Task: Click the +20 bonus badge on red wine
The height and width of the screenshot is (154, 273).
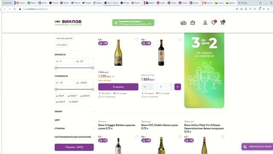Action: click(x=146, y=43)
